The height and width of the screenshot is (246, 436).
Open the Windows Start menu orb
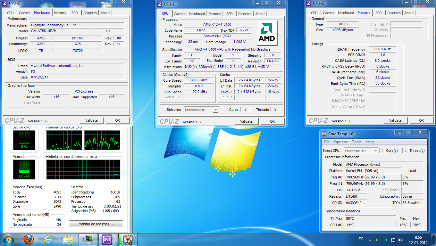point(8,239)
